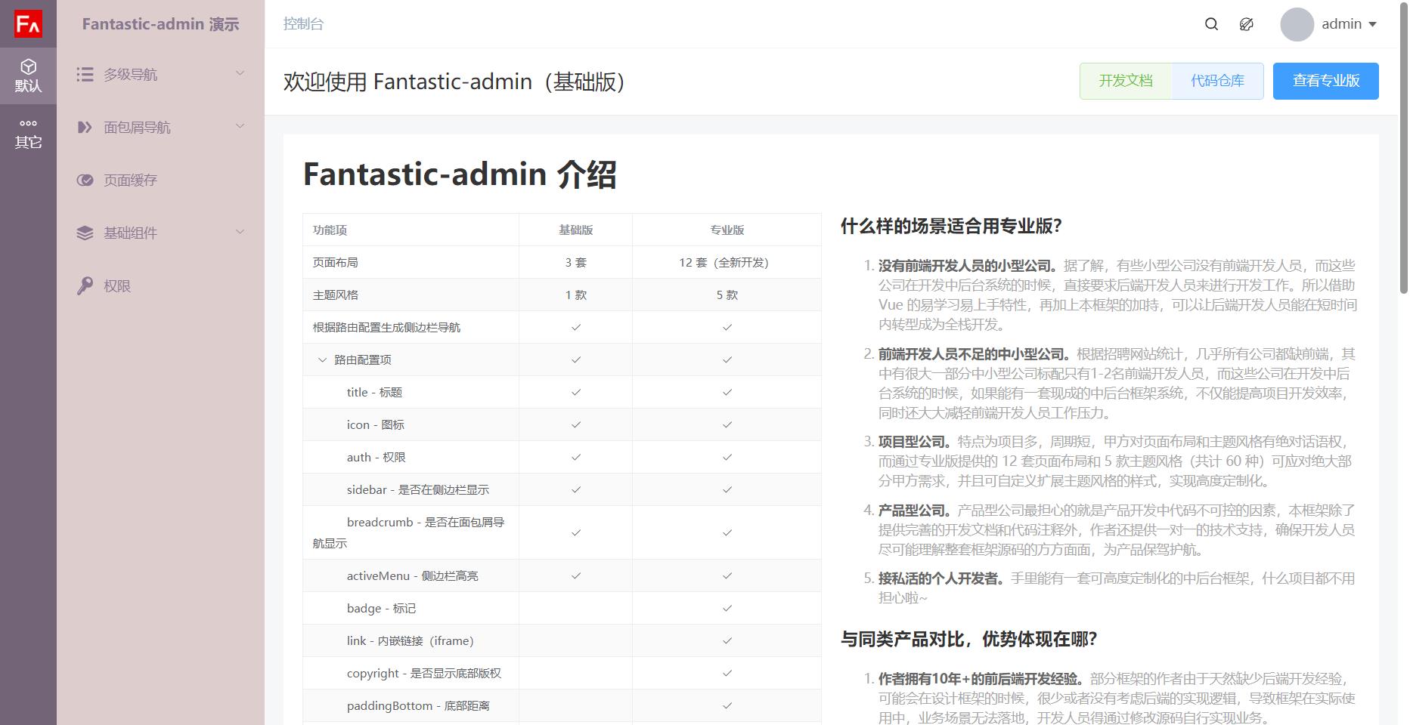Image resolution: width=1410 pixels, height=725 pixels.
Task: Click the 功能项 column header
Action: tap(411, 230)
